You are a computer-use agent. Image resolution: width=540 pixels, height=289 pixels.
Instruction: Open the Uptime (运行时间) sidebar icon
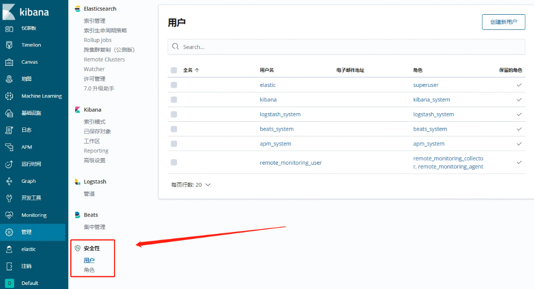pyautogui.click(x=9, y=164)
